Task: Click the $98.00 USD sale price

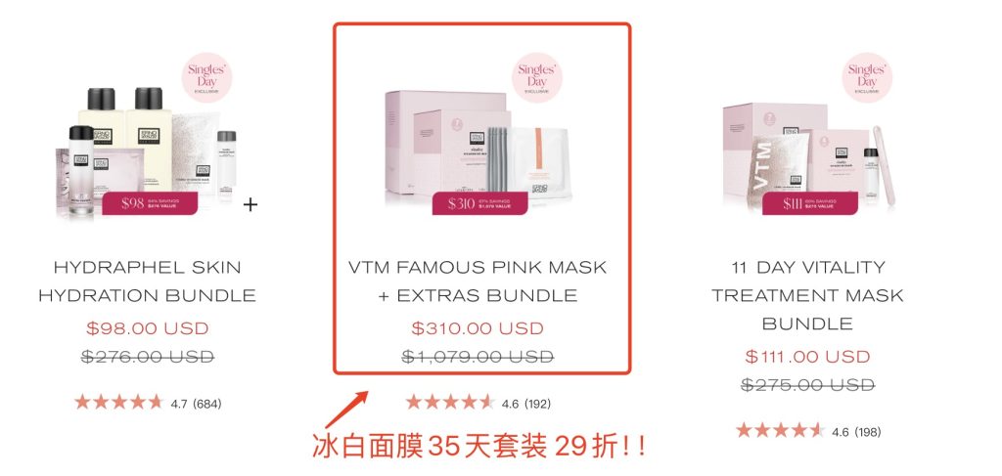Action: 148,328
